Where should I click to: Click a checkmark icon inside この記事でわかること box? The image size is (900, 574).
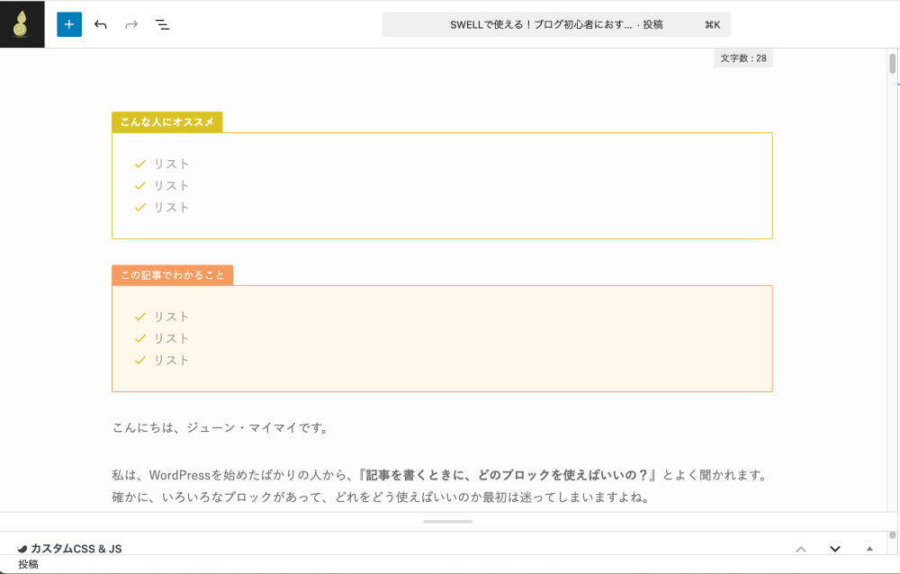pyautogui.click(x=139, y=317)
